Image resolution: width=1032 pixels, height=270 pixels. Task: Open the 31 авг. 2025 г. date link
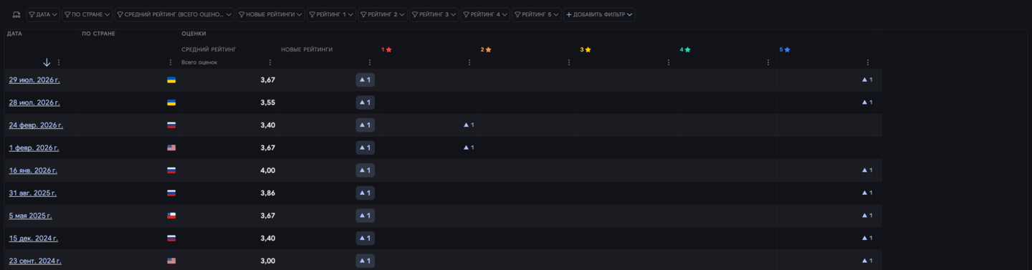[33, 193]
